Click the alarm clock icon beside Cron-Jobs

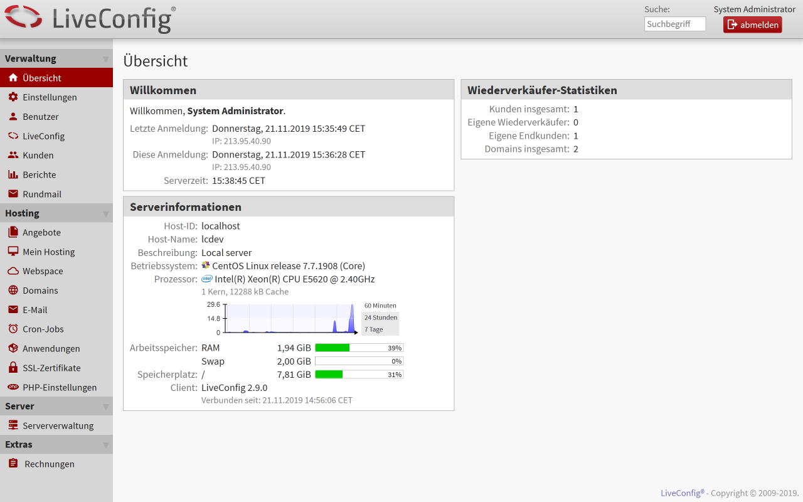point(13,329)
